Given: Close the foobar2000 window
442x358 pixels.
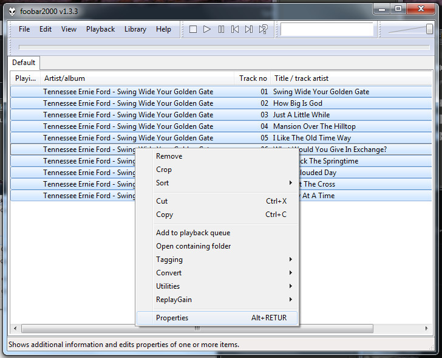Looking at the screenshot, I should 421,9.
